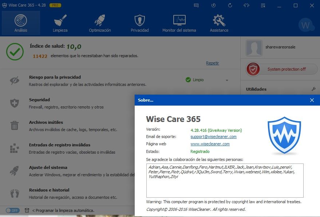Click Entradas de registro inválidas heading
This screenshot has width=320, height=217.
[x=60, y=145]
